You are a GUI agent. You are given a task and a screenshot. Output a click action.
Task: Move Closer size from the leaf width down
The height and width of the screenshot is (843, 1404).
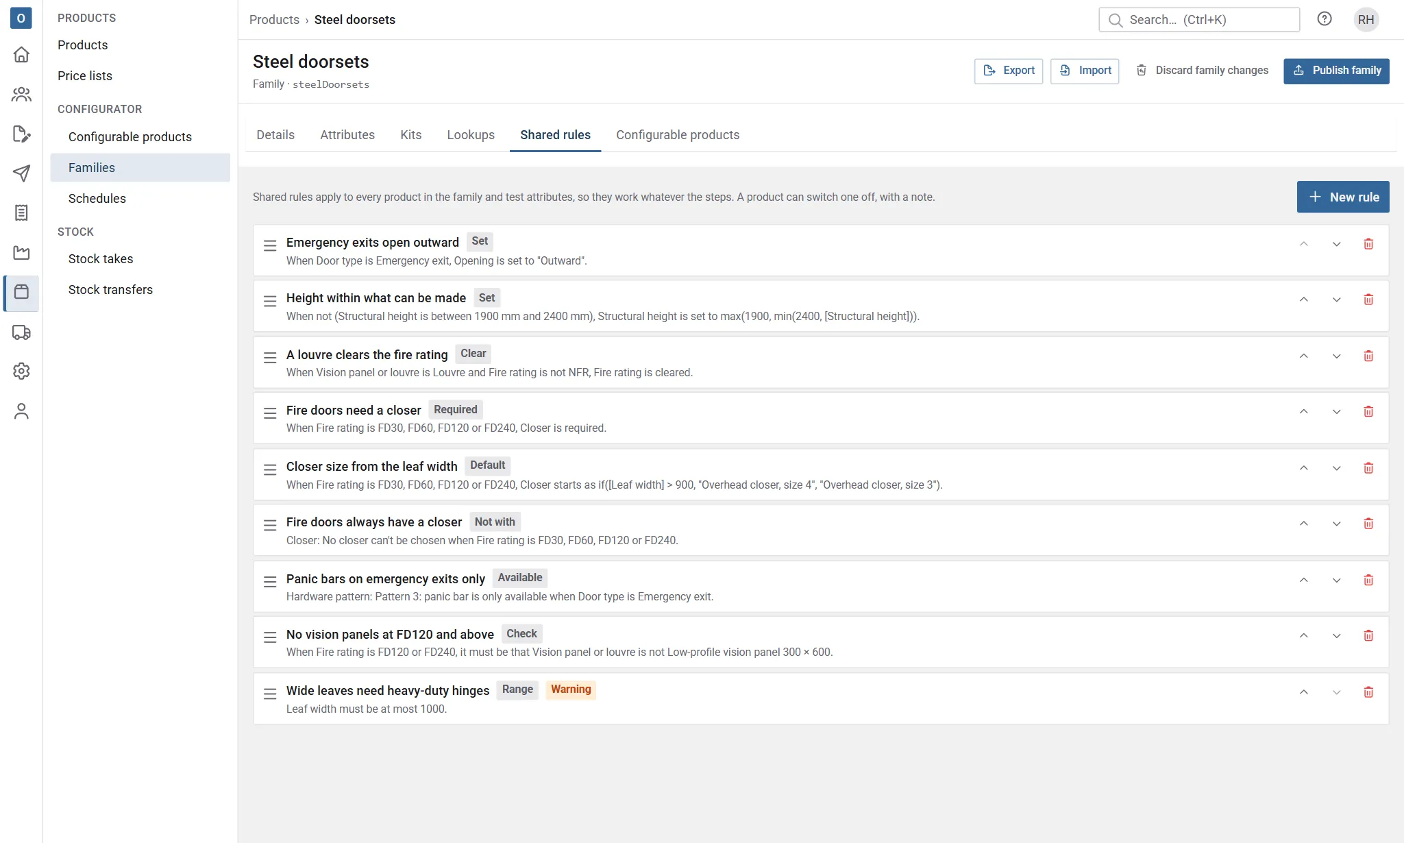[1337, 468]
